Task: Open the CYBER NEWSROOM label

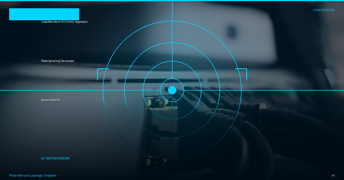Action: [x=56, y=158]
